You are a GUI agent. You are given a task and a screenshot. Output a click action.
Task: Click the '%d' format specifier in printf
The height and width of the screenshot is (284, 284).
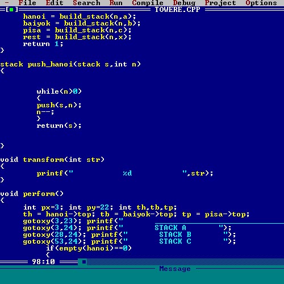[127, 173]
